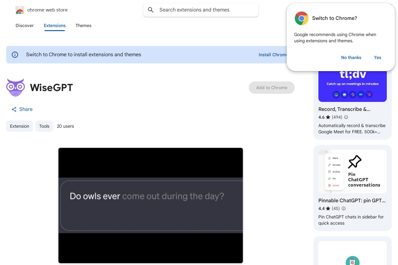Click the 'chrome web store' text
Viewport: 398px width, 265px height.
click(47, 10)
